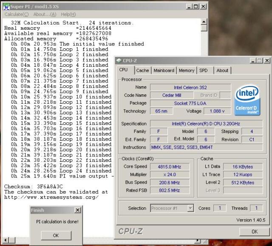Open the Memory tab in CPU-Z
Screen dimensions: 272x246
tap(187, 71)
